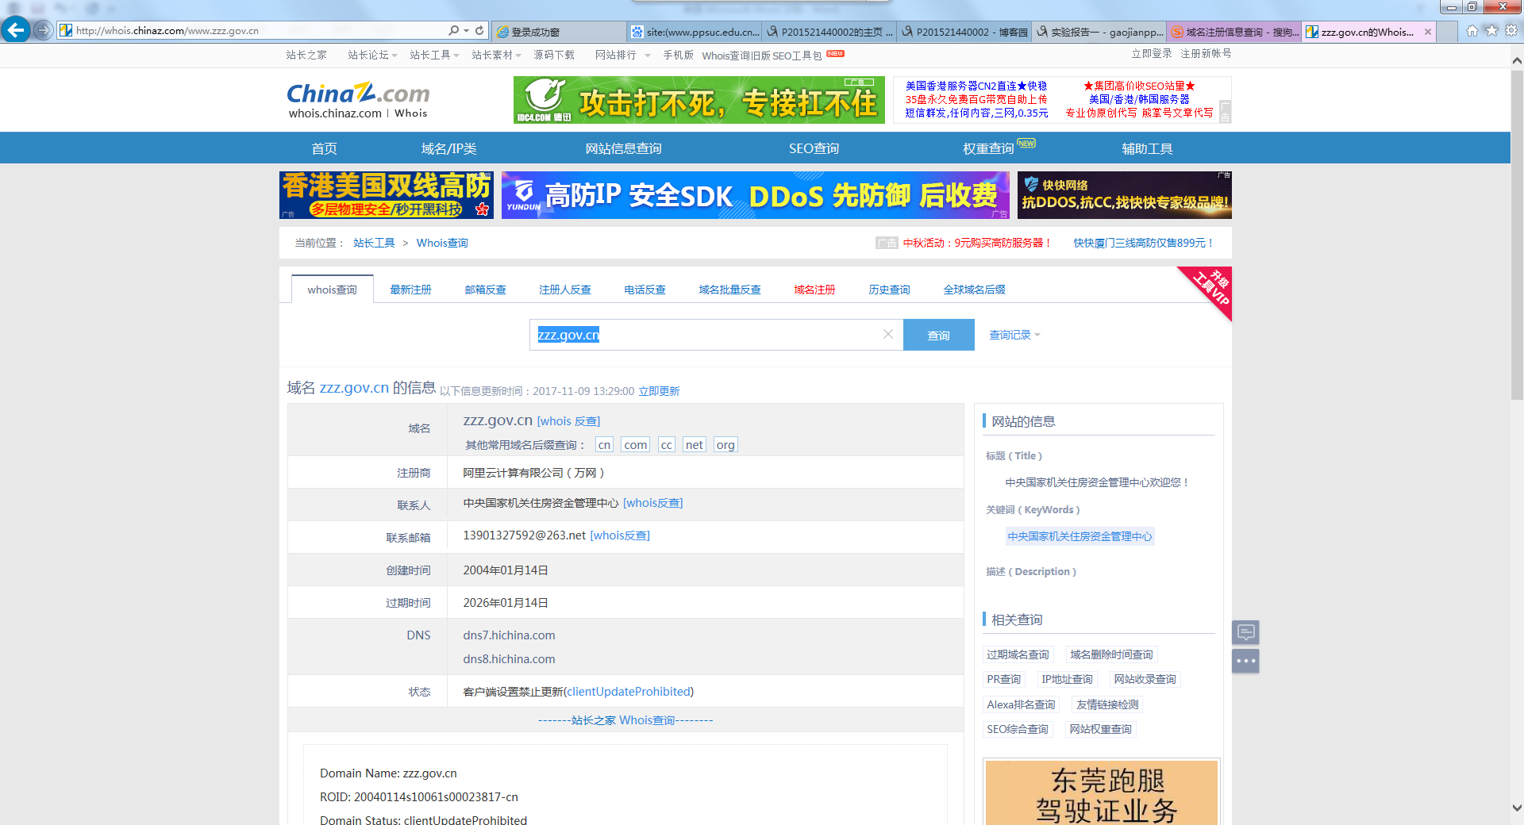Screen dimensions: 1524x825
Task: Click the IP地址查询 related link
Action: [1068, 679]
